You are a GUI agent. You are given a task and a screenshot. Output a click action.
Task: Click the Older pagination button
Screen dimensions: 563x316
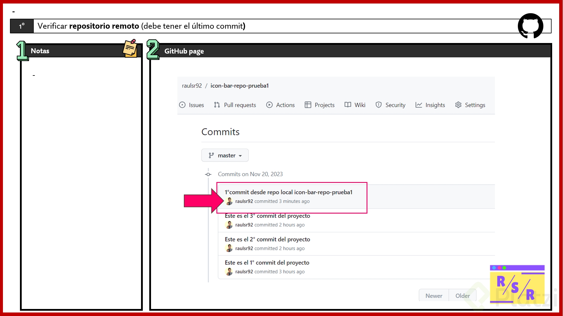tap(462, 296)
